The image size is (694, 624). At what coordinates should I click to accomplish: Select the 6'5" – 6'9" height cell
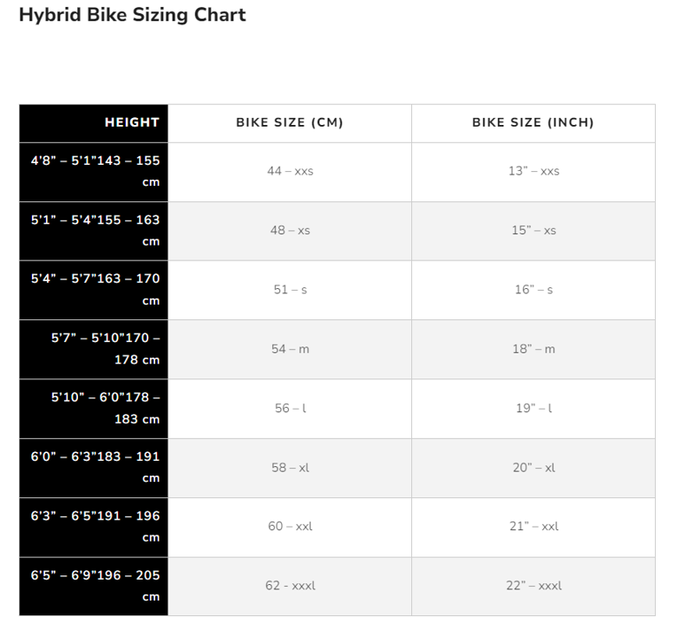[95, 586]
